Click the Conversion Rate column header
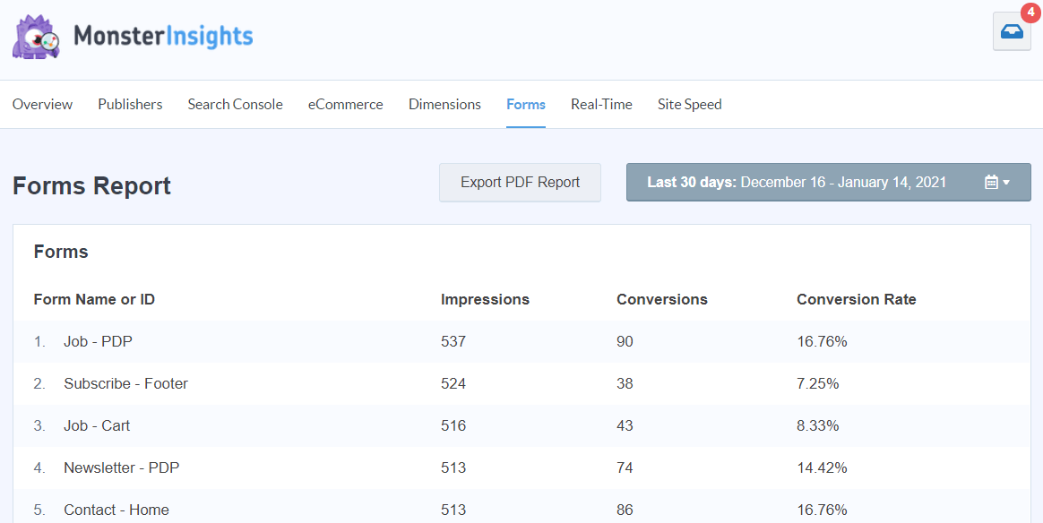The width and height of the screenshot is (1043, 523). 856,300
